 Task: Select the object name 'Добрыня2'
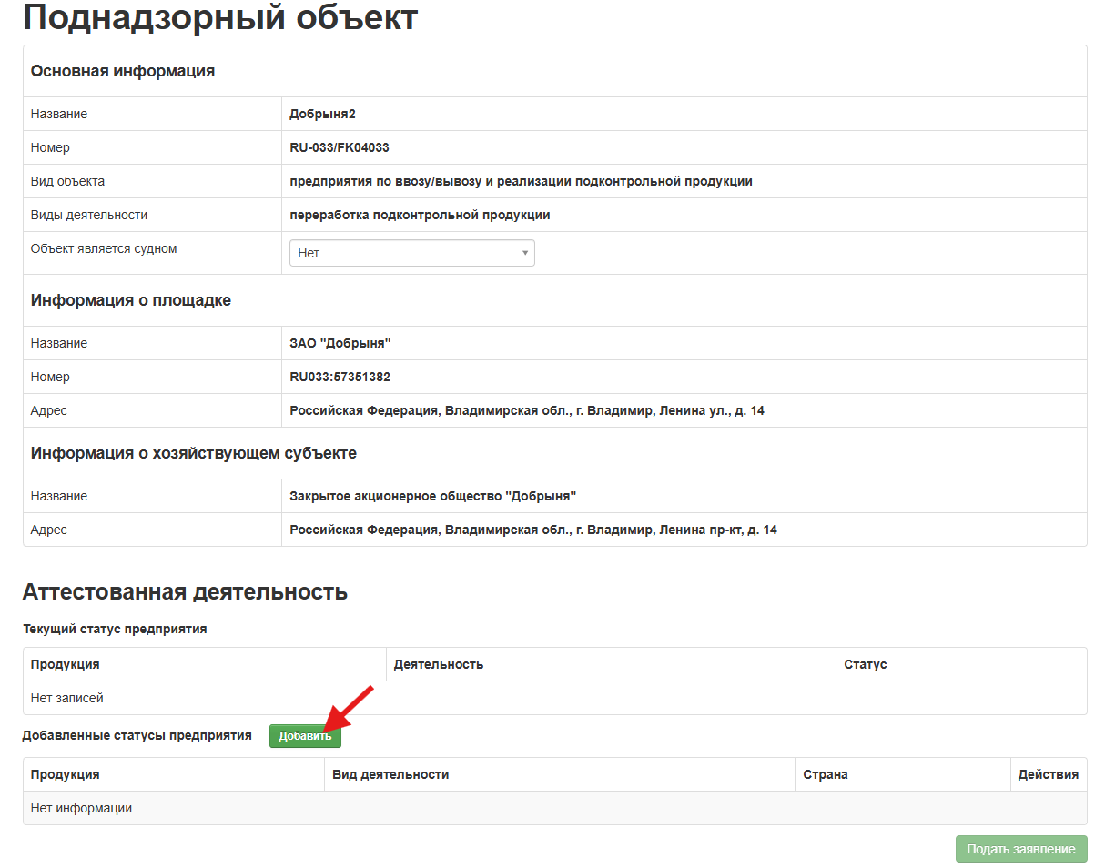[x=322, y=114]
